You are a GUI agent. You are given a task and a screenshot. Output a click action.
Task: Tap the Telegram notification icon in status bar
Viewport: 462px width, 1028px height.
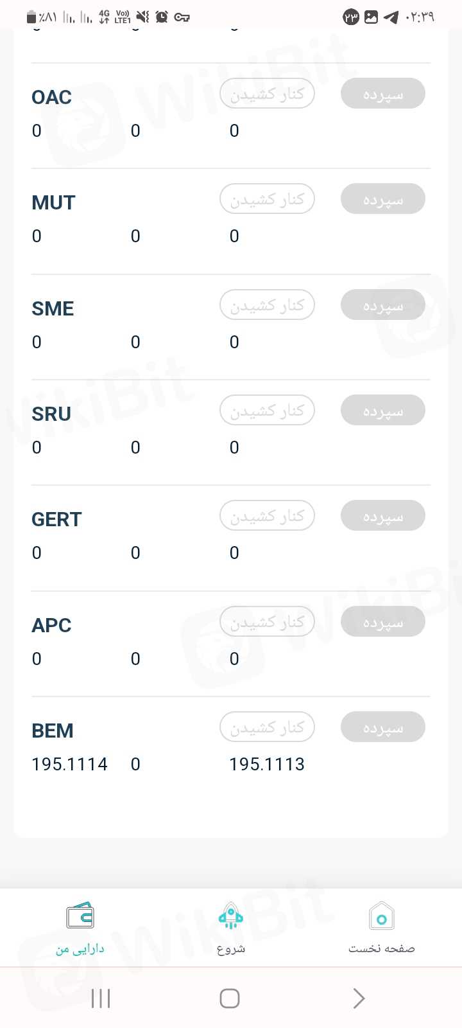(391, 17)
